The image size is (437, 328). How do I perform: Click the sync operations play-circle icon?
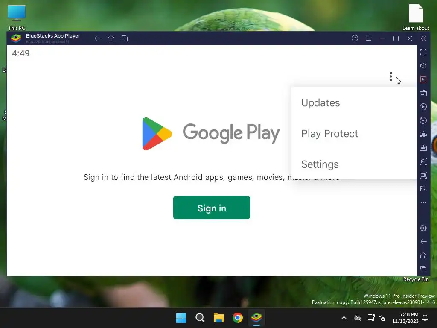point(423,107)
